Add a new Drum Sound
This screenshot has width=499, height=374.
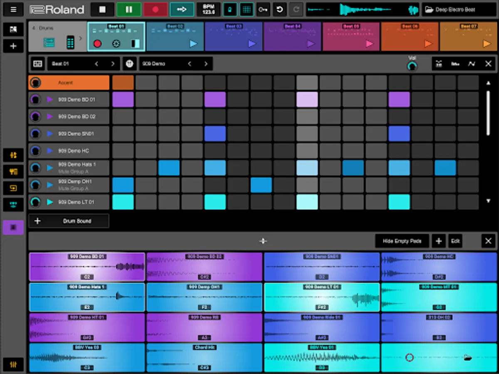[x=69, y=221]
